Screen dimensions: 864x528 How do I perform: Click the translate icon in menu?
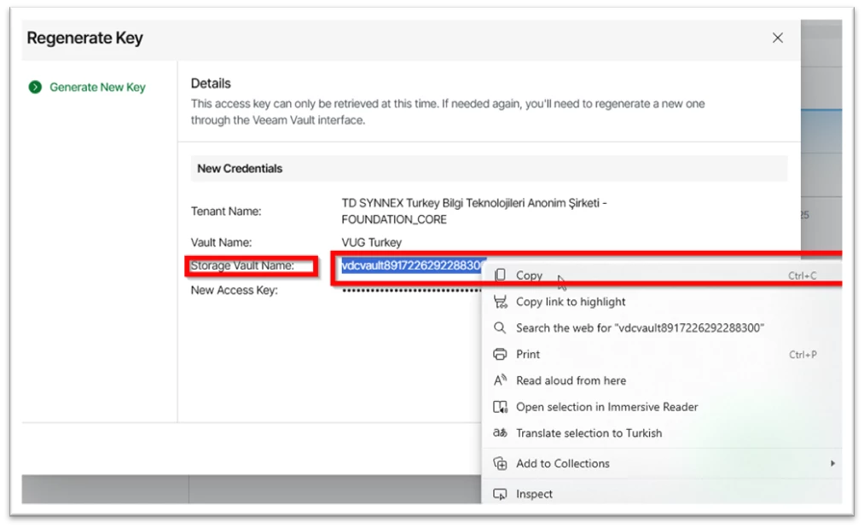coord(500,432)
